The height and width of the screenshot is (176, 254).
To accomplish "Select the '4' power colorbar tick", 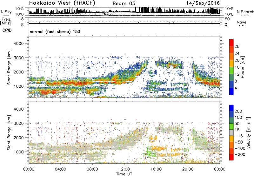I will click(236, 88).
